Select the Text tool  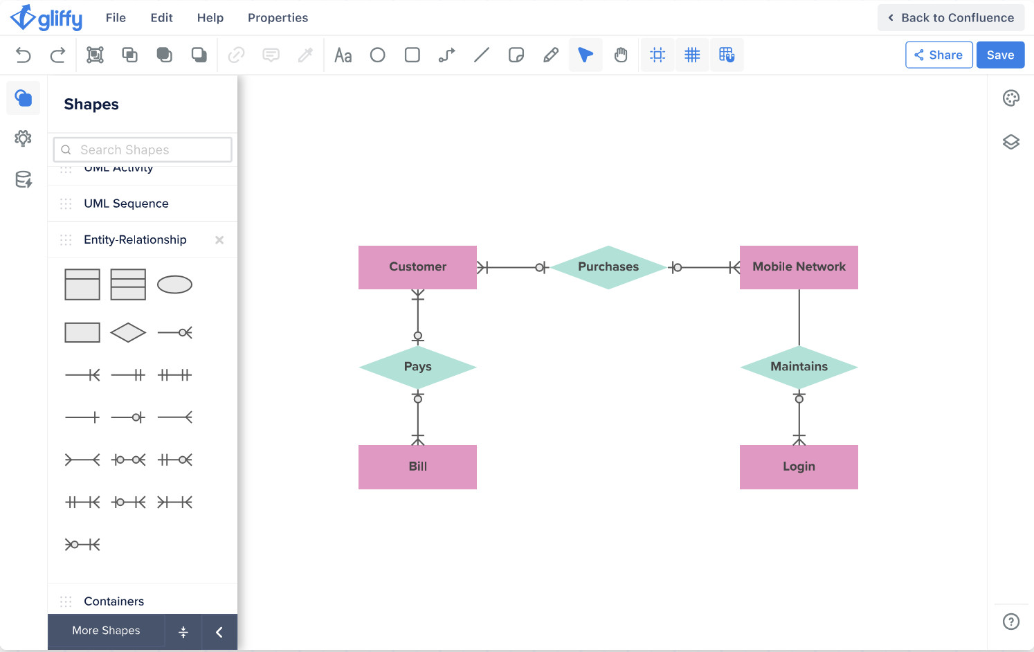click(x=343, y=55)
